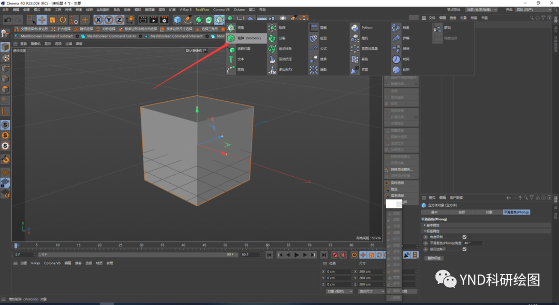Click frame 0 playhead marker

click(16, 246)
